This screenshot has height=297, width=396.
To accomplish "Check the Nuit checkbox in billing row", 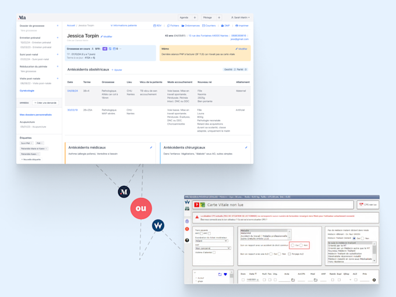I will pyautogui.click(x=264, y=280).
